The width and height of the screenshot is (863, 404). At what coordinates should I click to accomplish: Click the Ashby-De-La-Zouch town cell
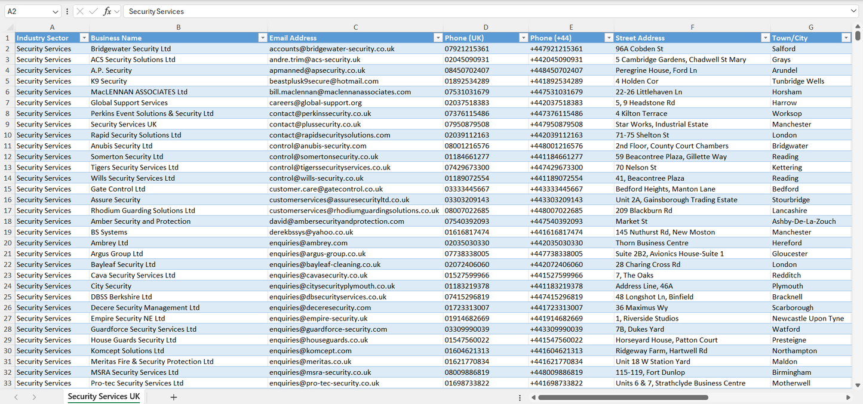click(811, 221)
